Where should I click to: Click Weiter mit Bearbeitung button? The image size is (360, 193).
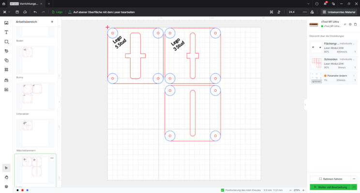click(x=330, y=187)
